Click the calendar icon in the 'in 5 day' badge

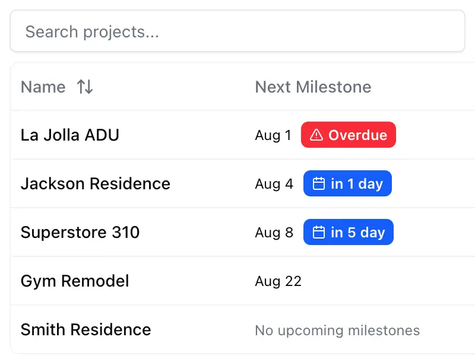point(318,232)
